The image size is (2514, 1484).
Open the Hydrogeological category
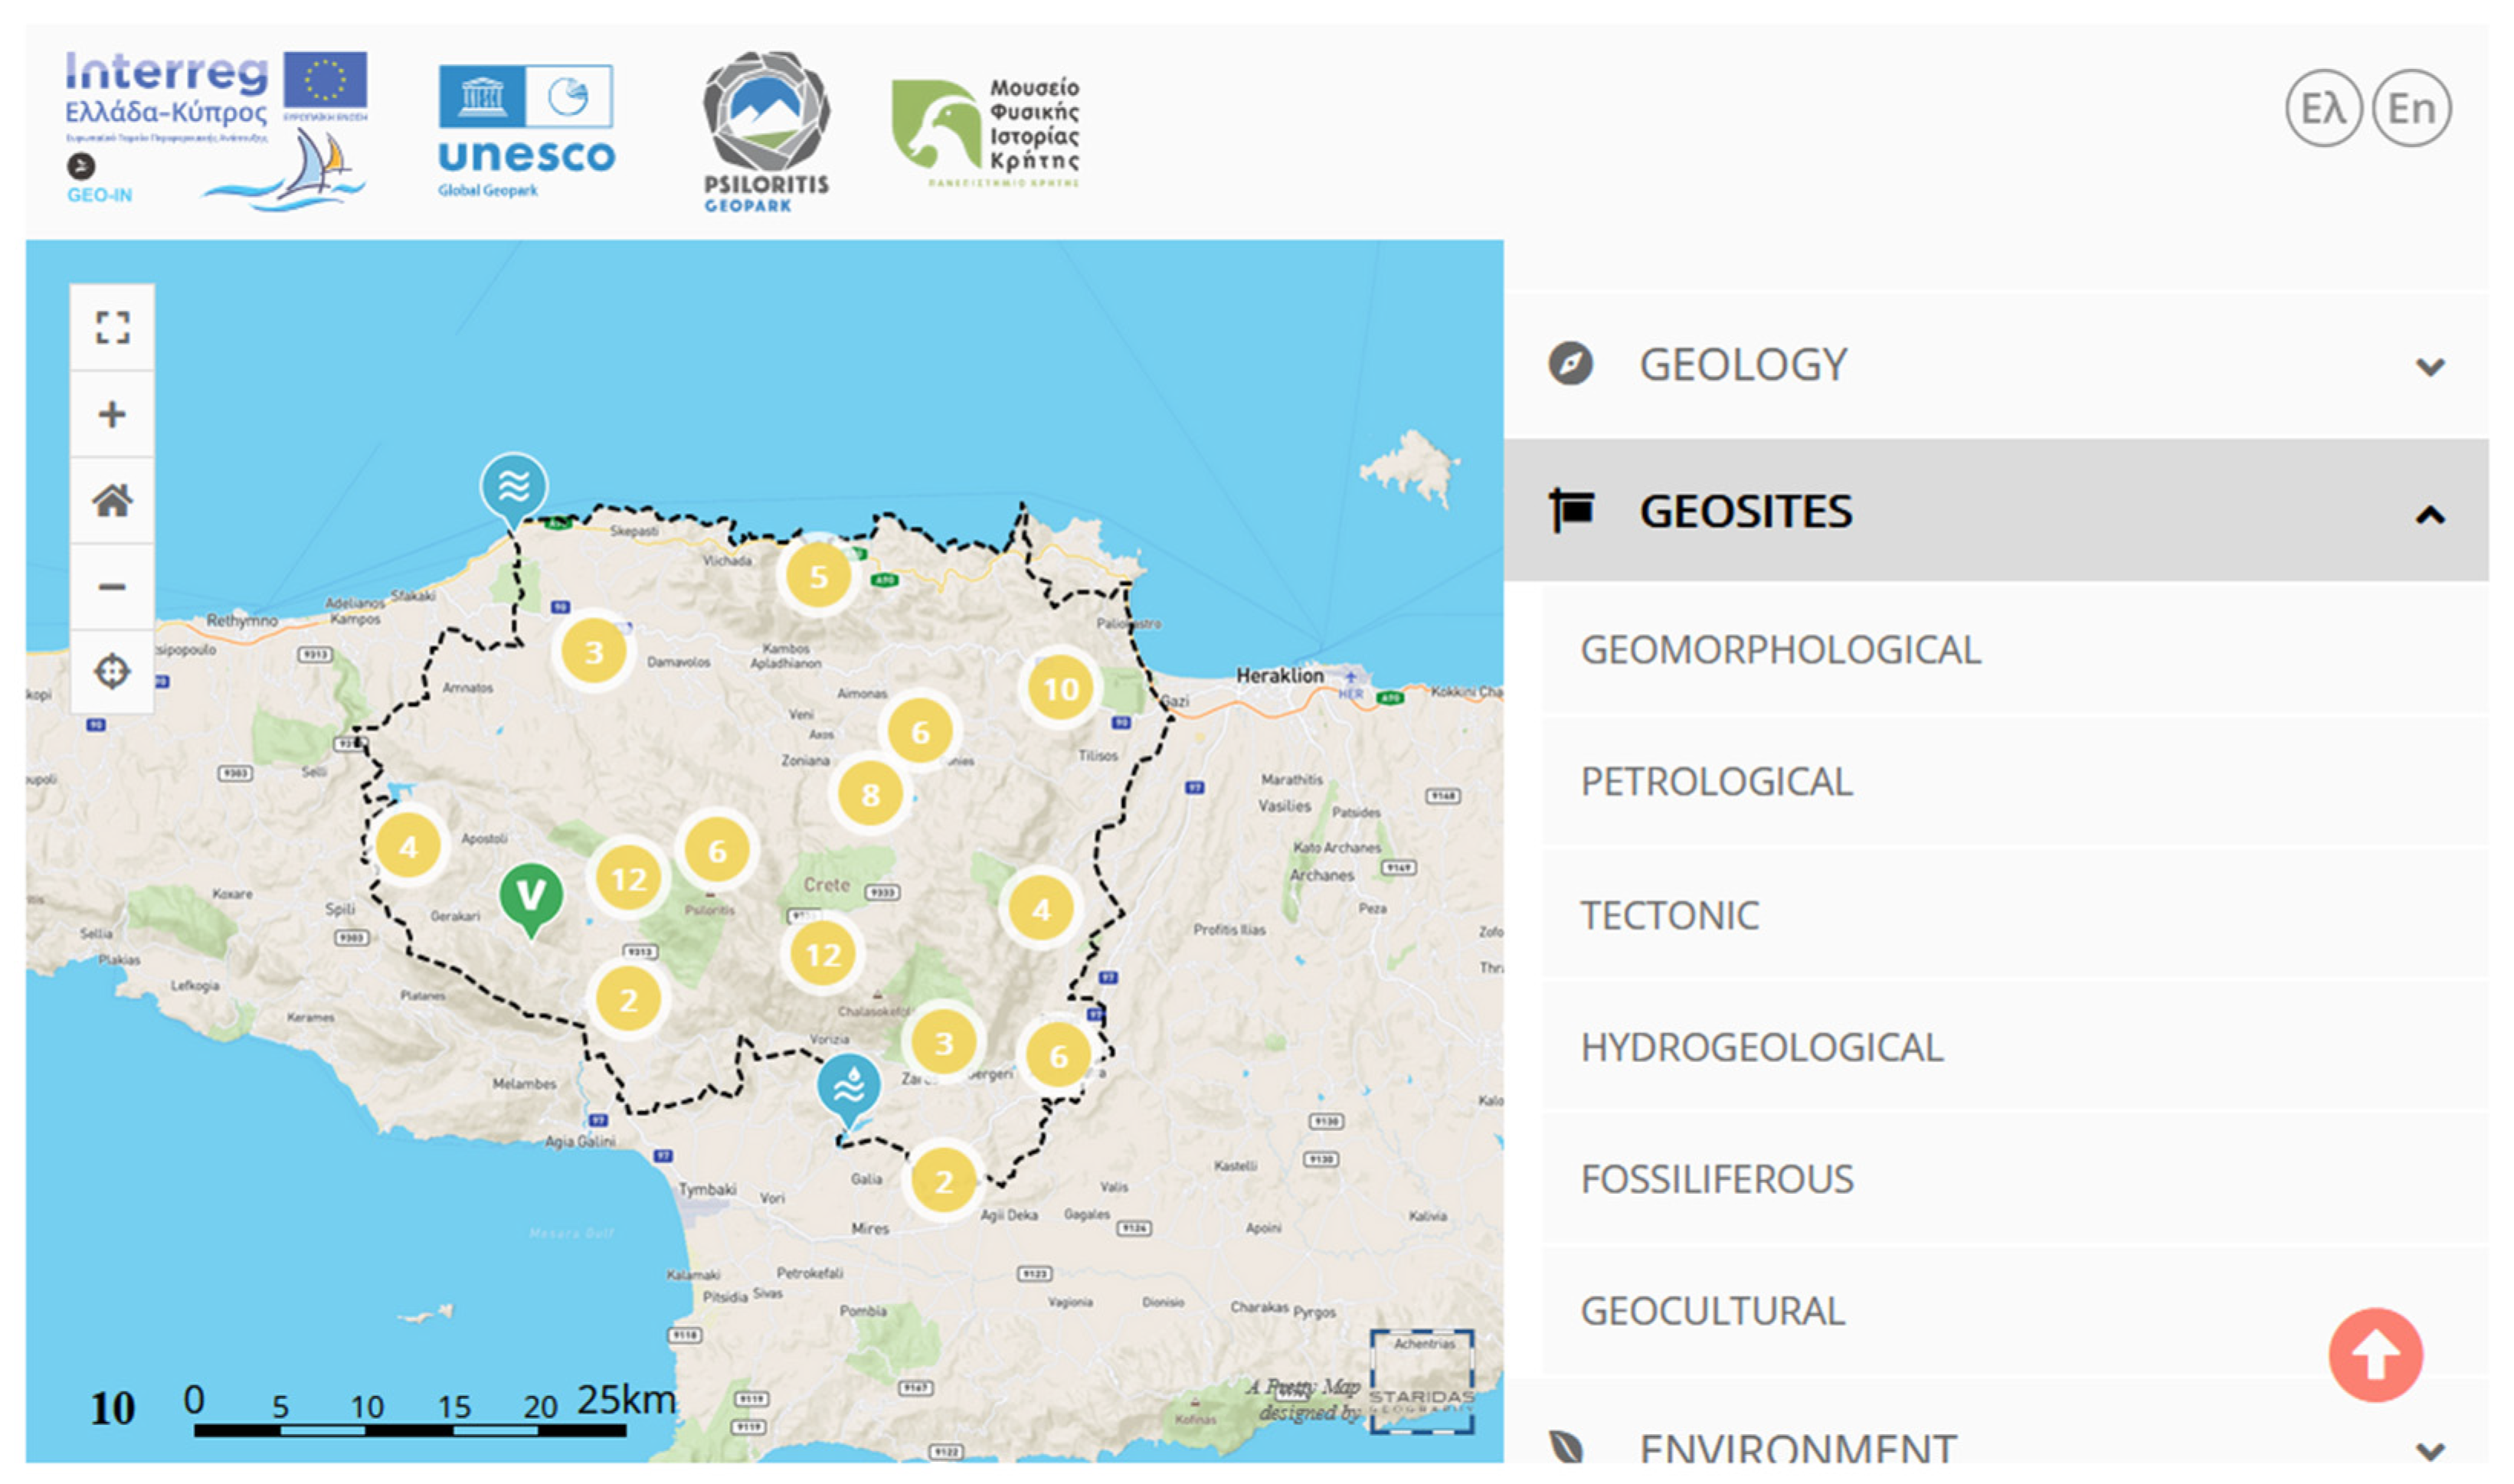1761,1047
